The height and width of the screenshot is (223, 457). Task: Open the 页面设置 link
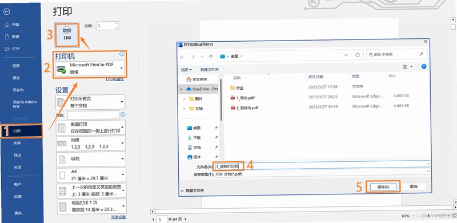(118, 217)
